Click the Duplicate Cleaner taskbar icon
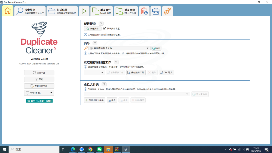272x153 pixels. [x=126, y=149]
